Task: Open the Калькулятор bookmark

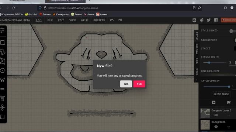Action: [x=61, y=14]
